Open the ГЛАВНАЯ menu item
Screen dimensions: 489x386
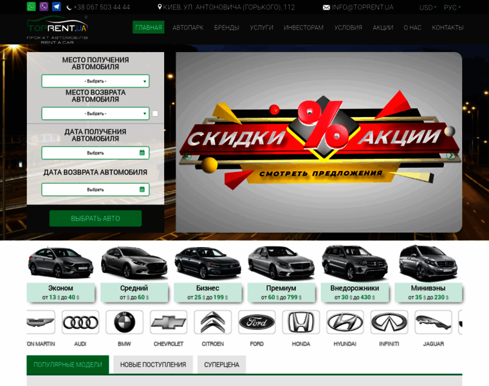pyautogui.click(x=149, y=28)
